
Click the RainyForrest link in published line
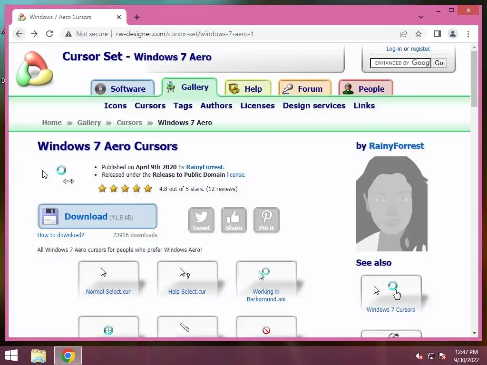tap(205, 167)
